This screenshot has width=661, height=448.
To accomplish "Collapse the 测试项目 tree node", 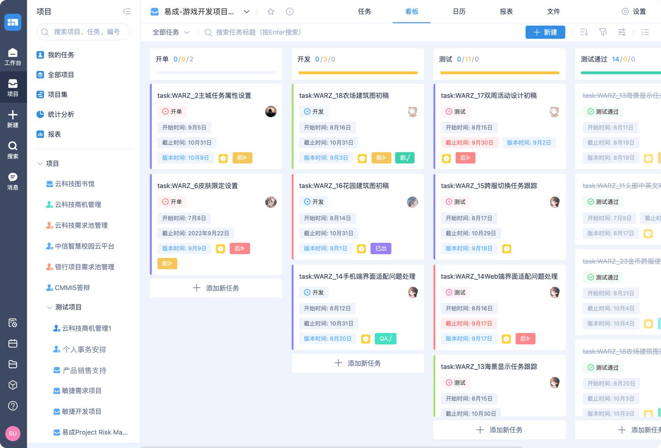I will coord(49,307).
